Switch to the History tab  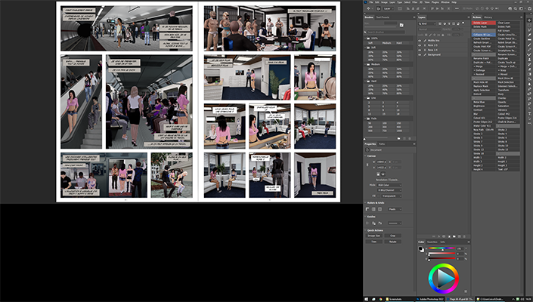tap(488, 16)
